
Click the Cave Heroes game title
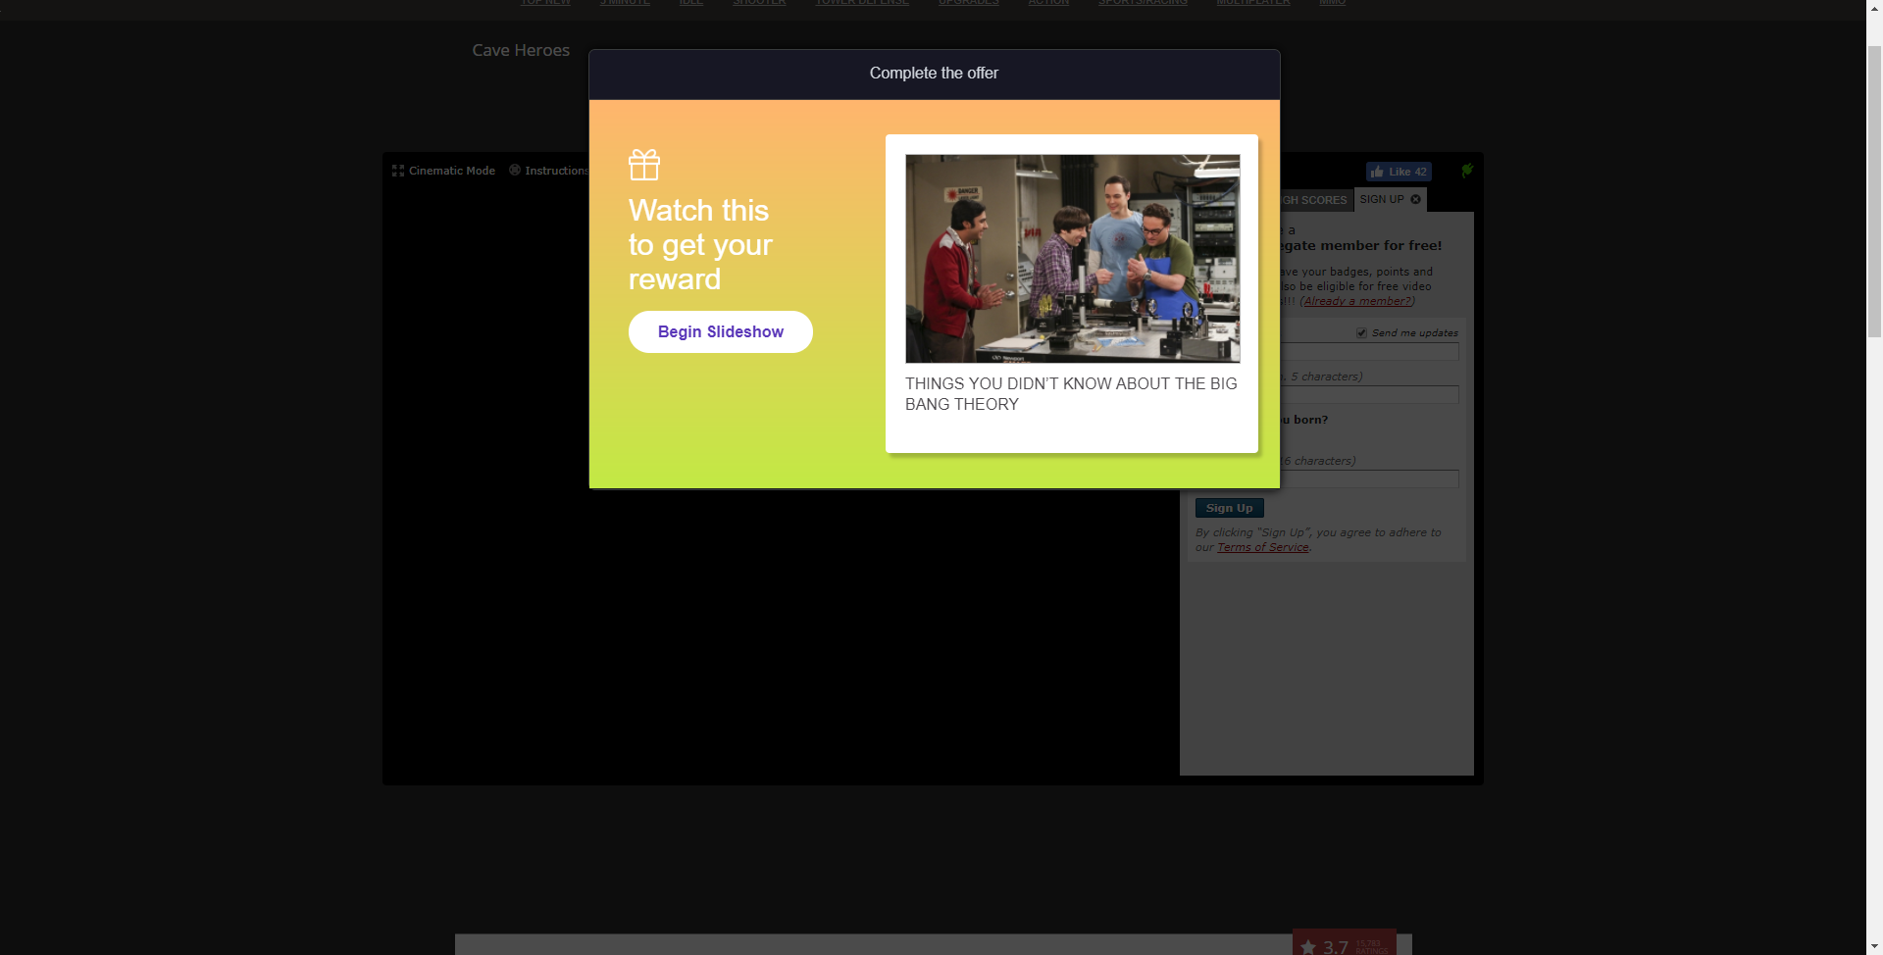[521, 50]
